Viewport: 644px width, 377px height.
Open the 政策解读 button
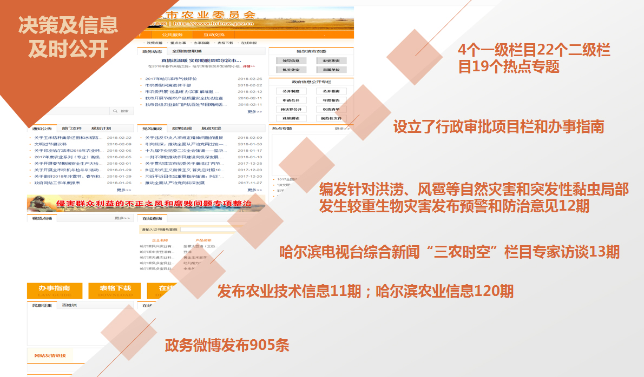coord(291,118)
